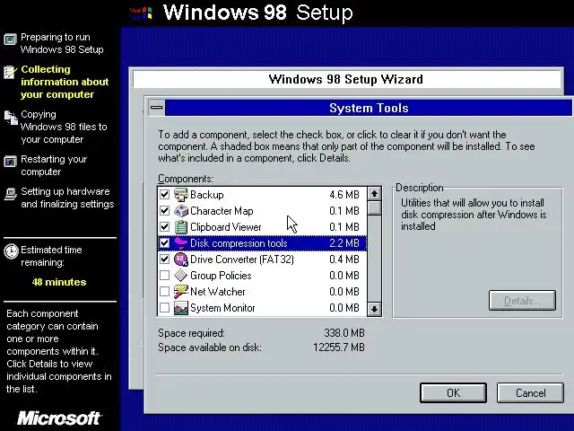Uncheck the Character Map checkbox
This screenshot has width=574, height=431.
164,211
